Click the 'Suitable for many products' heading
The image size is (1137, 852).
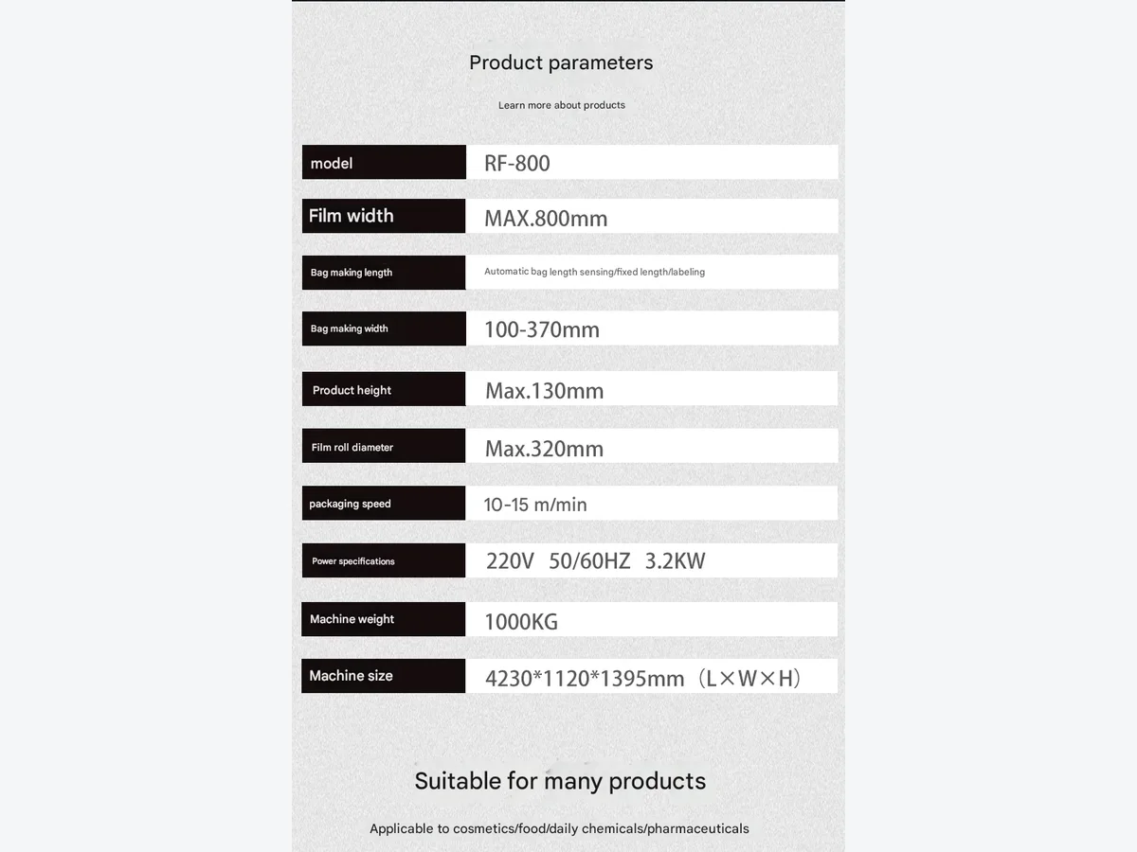560,781
